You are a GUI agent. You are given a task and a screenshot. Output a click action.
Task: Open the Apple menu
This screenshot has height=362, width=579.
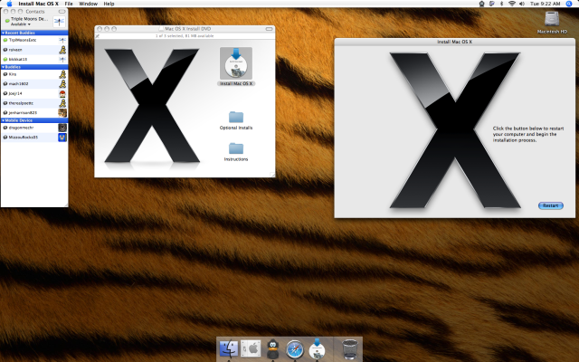tap(9, 4)
